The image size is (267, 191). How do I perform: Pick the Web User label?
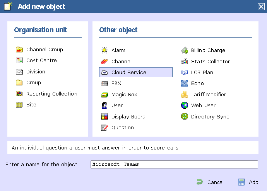point(203,106)
